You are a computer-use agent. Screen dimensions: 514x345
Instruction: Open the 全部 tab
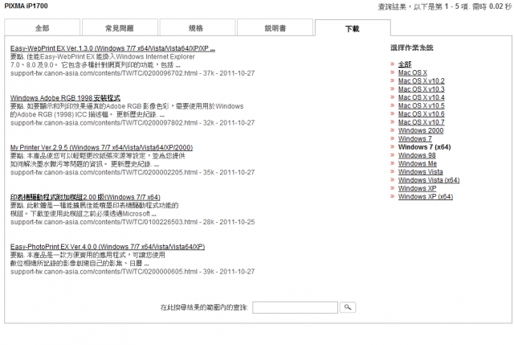point(43,28)
